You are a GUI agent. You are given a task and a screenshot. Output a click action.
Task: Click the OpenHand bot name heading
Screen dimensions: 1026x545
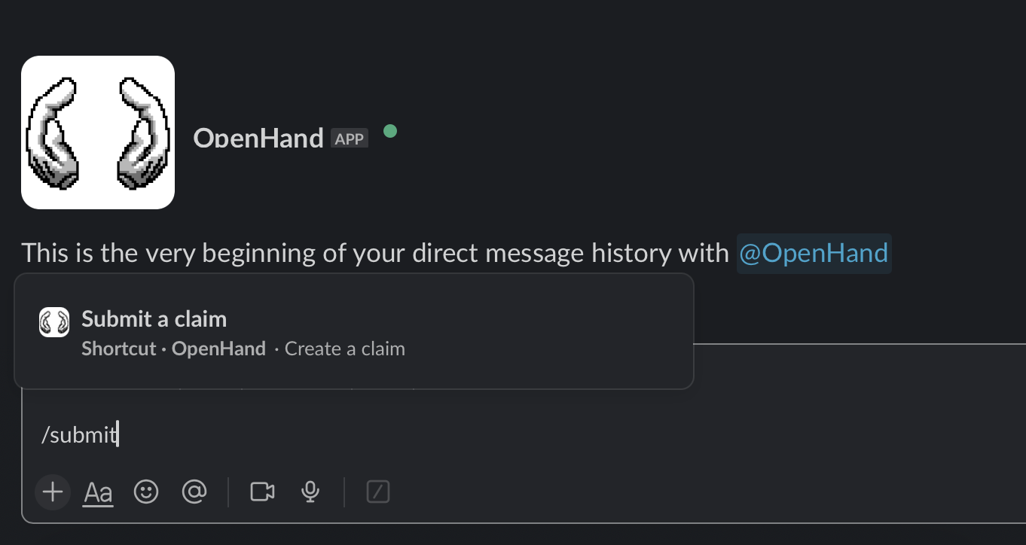point(258,138)
